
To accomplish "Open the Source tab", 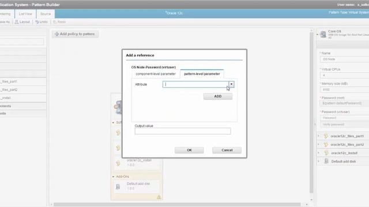I will 46,14.
